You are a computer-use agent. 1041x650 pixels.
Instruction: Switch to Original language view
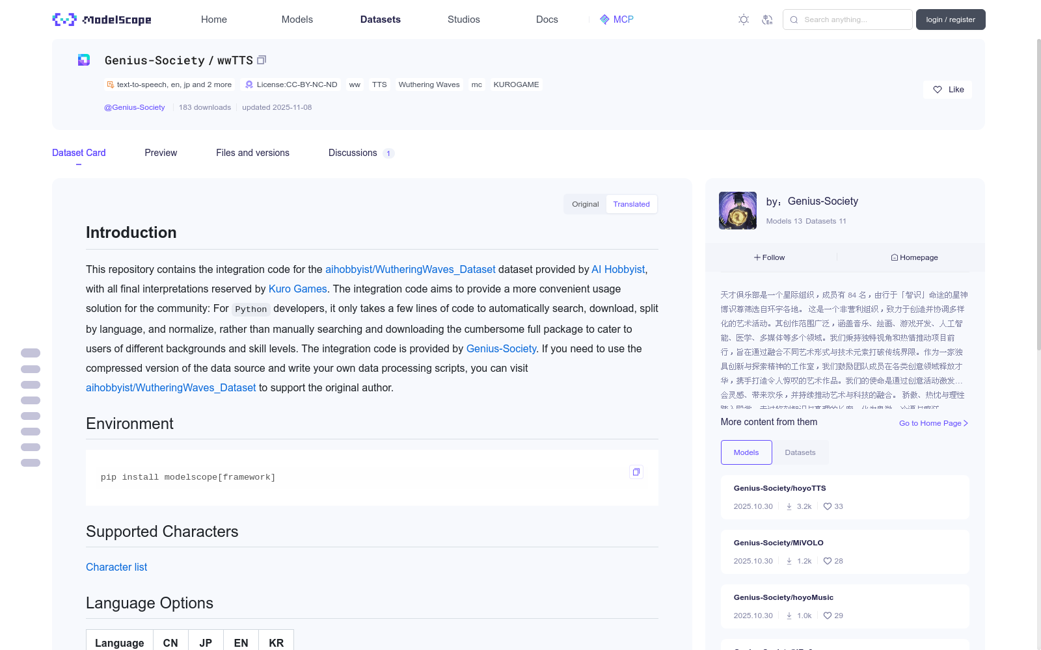click(x=585, y=204)
